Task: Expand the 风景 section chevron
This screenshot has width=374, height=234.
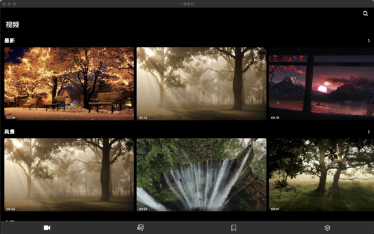Action: (369, 132)
